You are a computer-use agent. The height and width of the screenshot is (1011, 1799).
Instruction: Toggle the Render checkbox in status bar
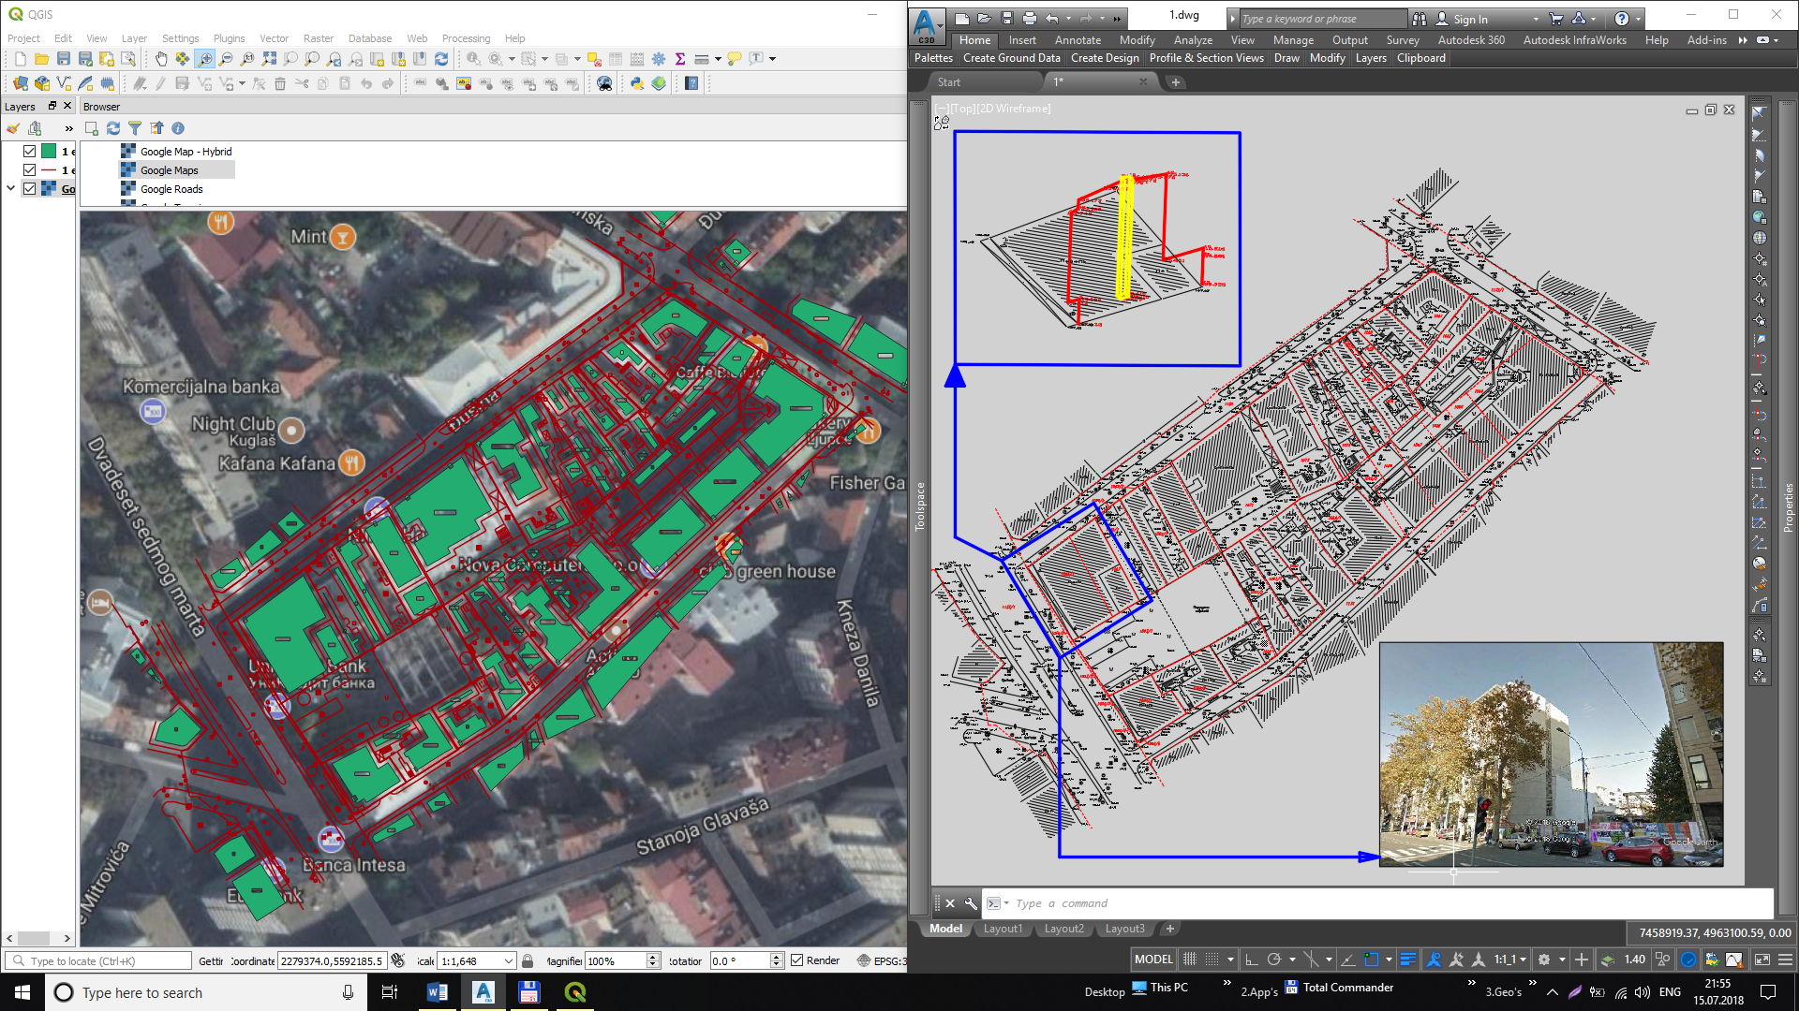click(797, 960)
